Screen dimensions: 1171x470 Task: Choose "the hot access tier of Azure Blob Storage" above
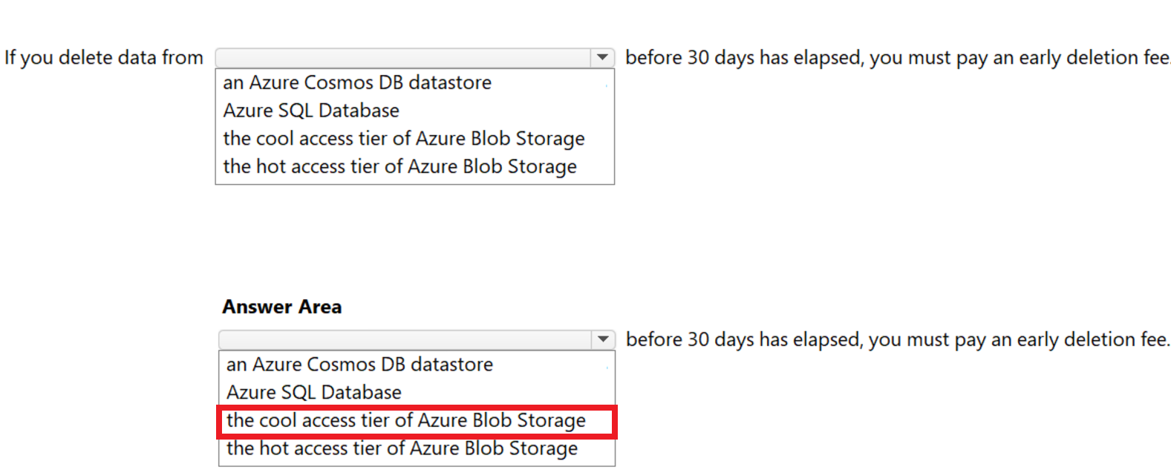(x=398, y=166)
